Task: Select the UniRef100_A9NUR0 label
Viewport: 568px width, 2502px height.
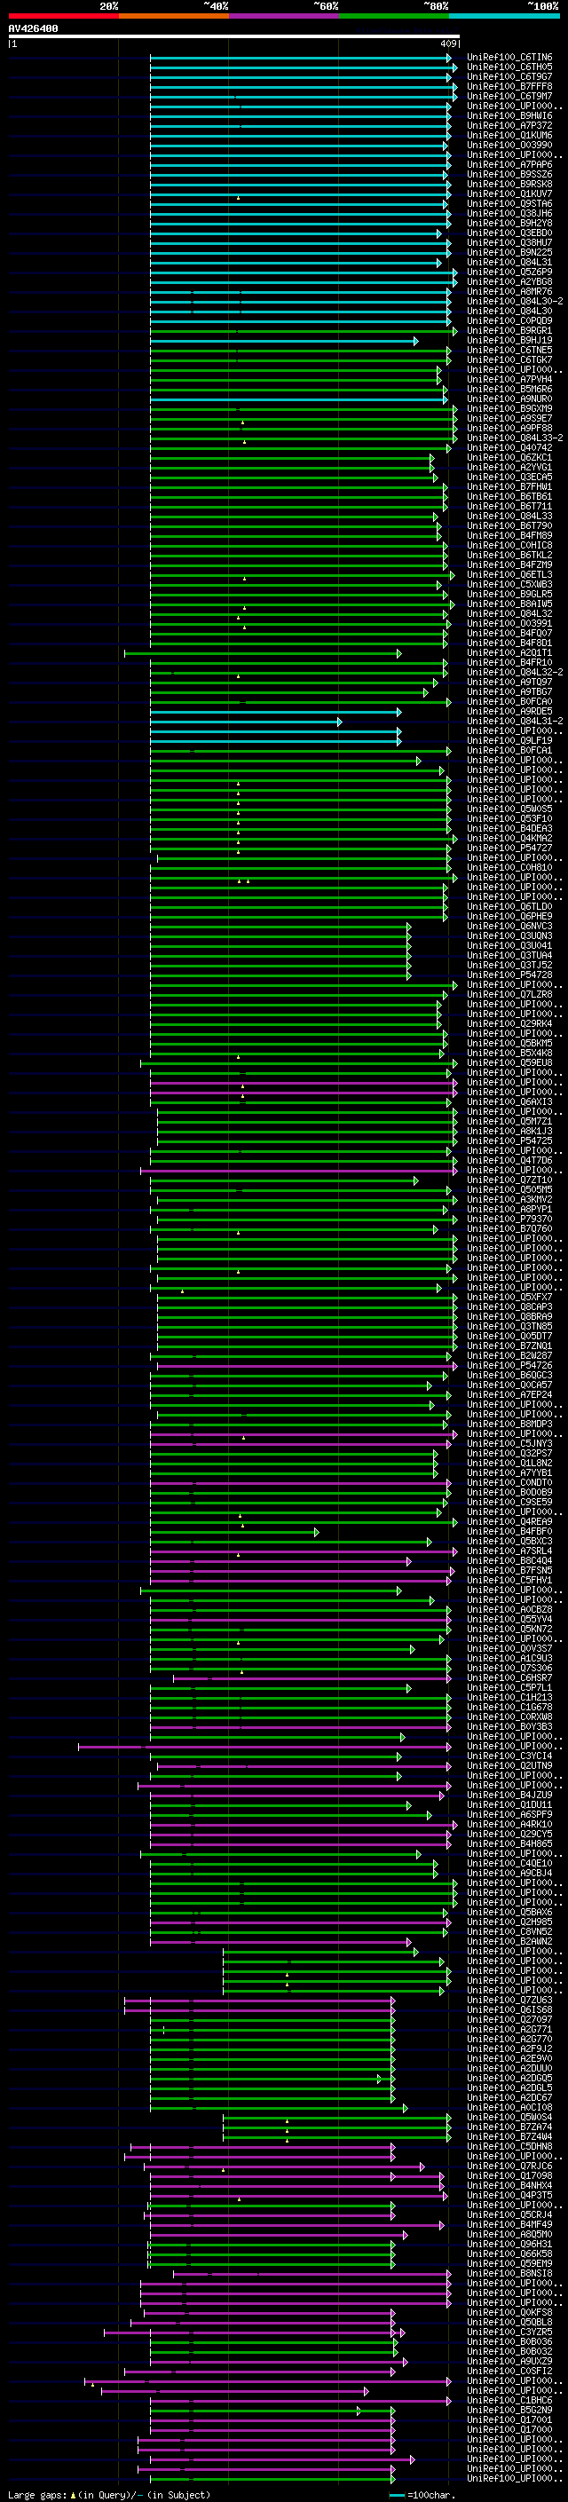Action: (509, 399)
